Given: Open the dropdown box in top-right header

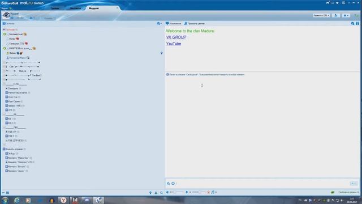Looking at the screenshot, I should click(x=321, y=15).
